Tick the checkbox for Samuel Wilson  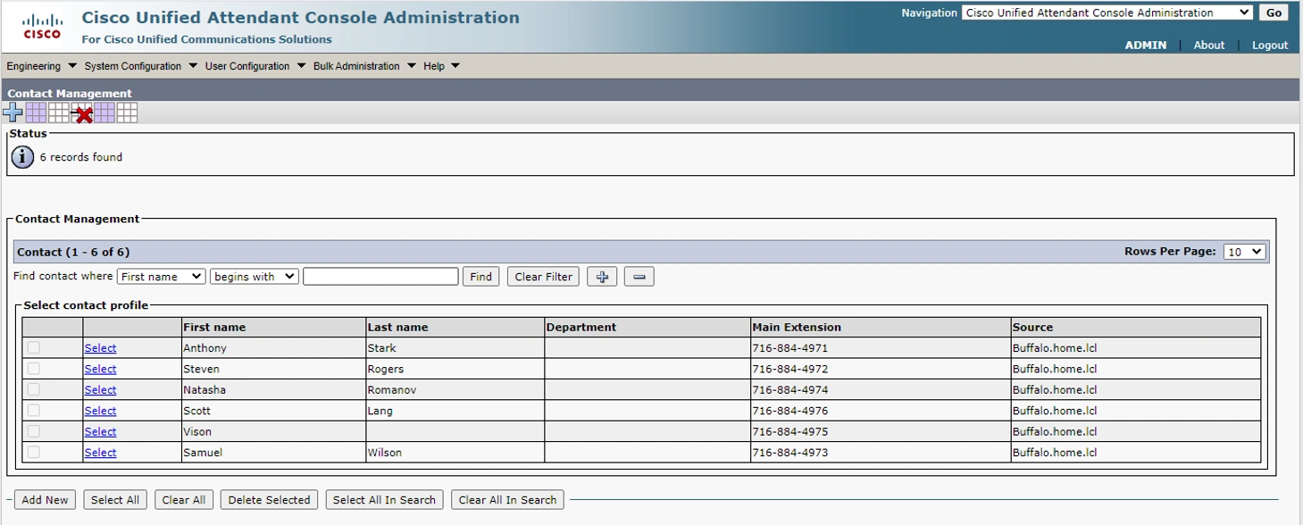(33, 452)
